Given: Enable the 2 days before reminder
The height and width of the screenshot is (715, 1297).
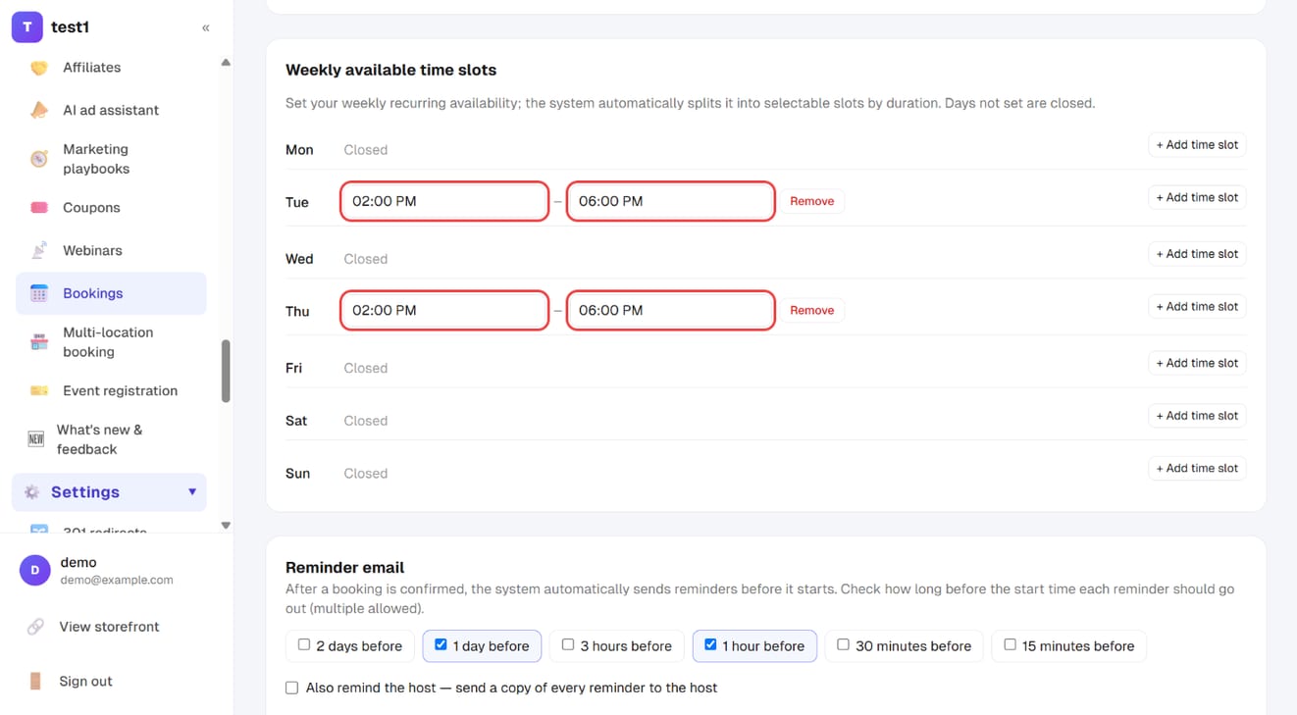Looking at the screenshot, I should click(304, 645).
